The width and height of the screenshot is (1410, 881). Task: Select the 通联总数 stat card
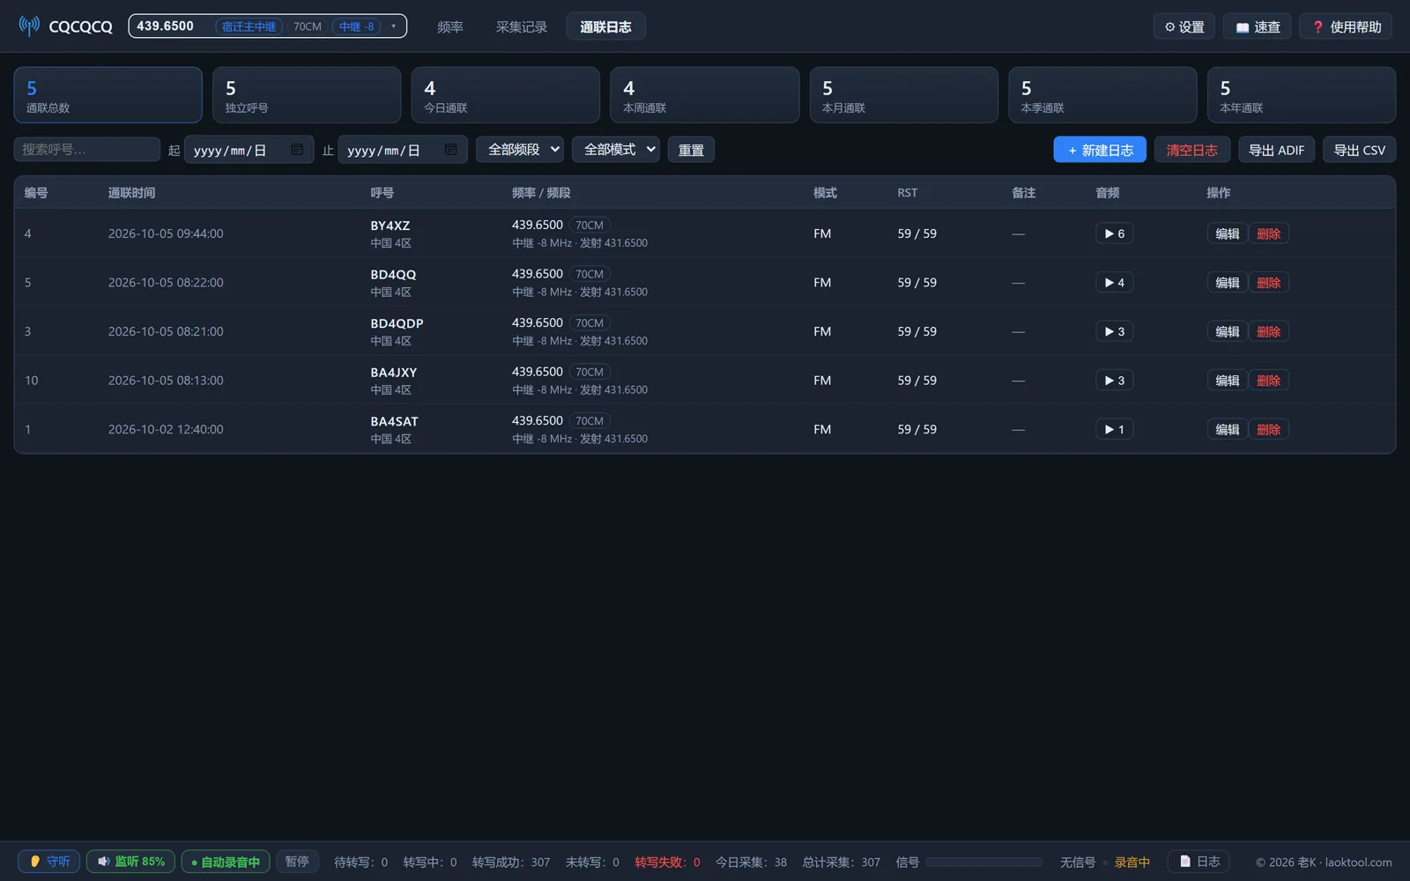point(108,95)
